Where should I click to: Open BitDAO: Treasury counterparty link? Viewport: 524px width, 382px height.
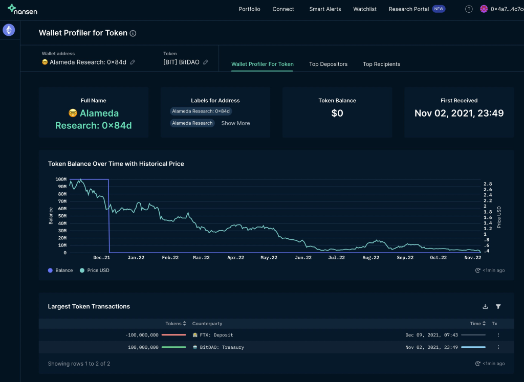click(x=222, y=347)
